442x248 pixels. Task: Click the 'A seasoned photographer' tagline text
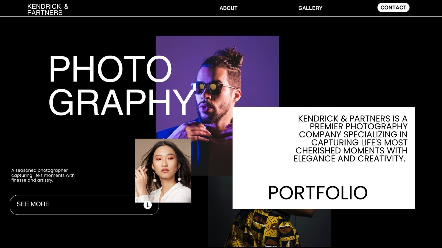pos(43,175)
